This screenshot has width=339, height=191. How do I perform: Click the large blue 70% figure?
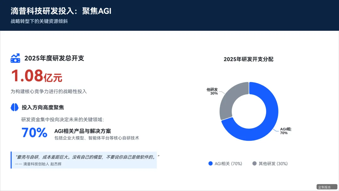pos(35,133)
